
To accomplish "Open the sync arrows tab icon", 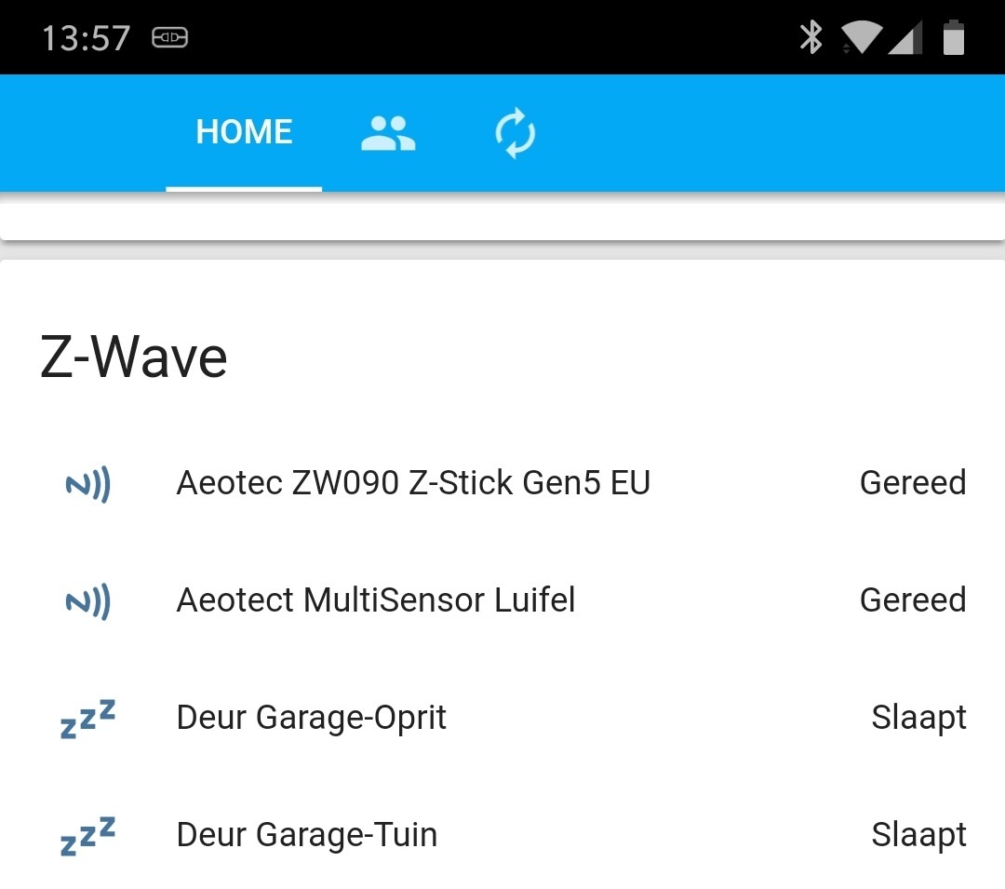I will 515,133.
